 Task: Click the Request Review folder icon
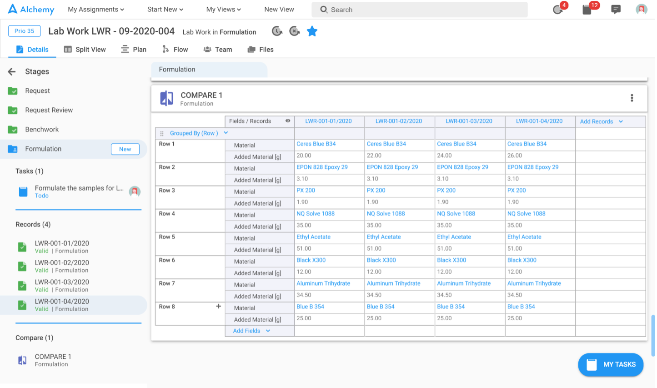(13, 110)
